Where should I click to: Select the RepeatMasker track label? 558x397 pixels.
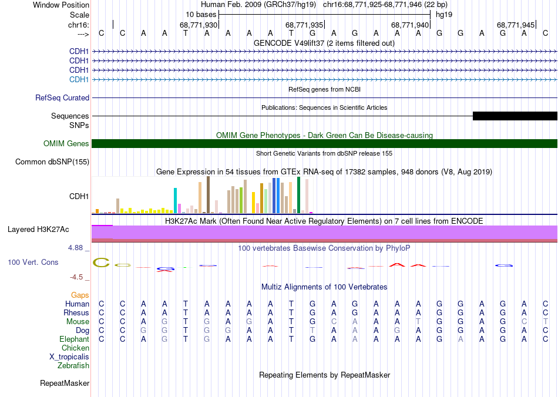tap(65, 383)
